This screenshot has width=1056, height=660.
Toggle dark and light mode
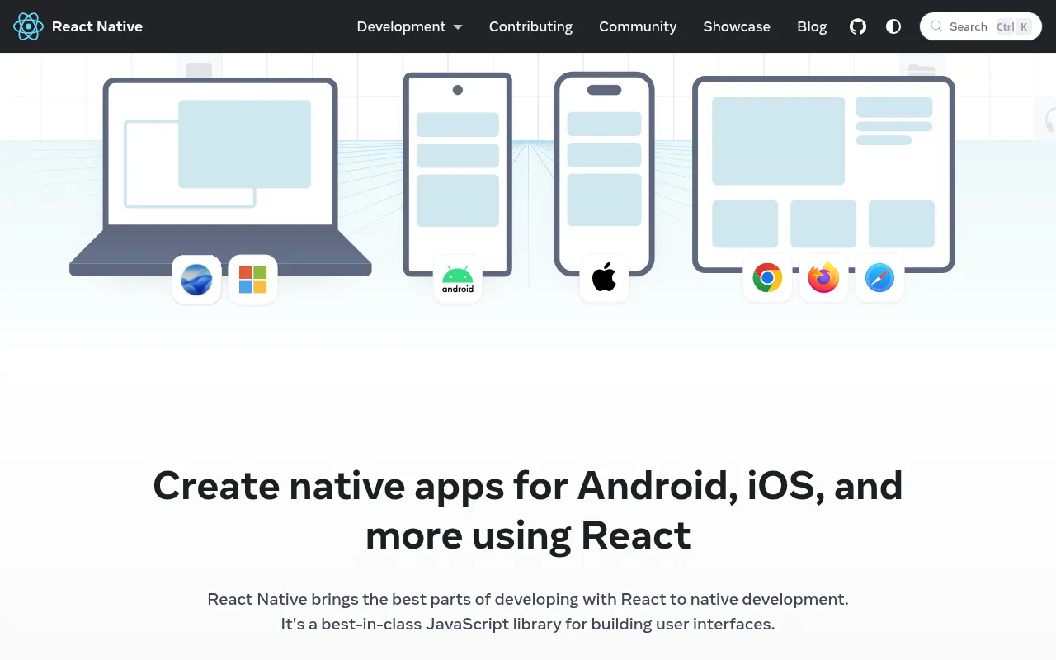point(893,26)
